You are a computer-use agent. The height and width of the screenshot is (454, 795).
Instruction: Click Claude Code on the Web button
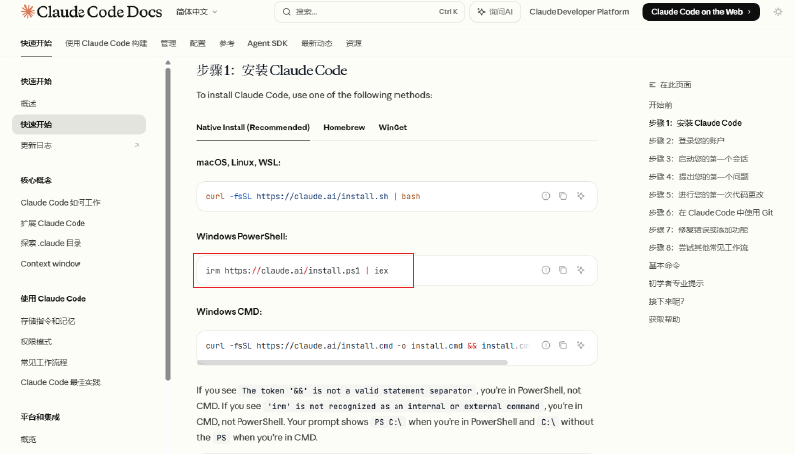(x=701, y=12)
